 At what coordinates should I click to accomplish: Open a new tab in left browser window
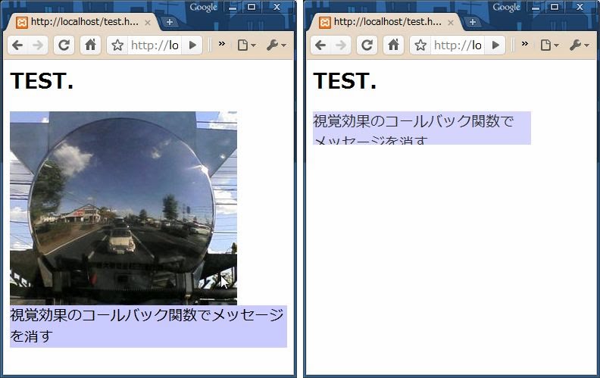click(x=170, y=22)
